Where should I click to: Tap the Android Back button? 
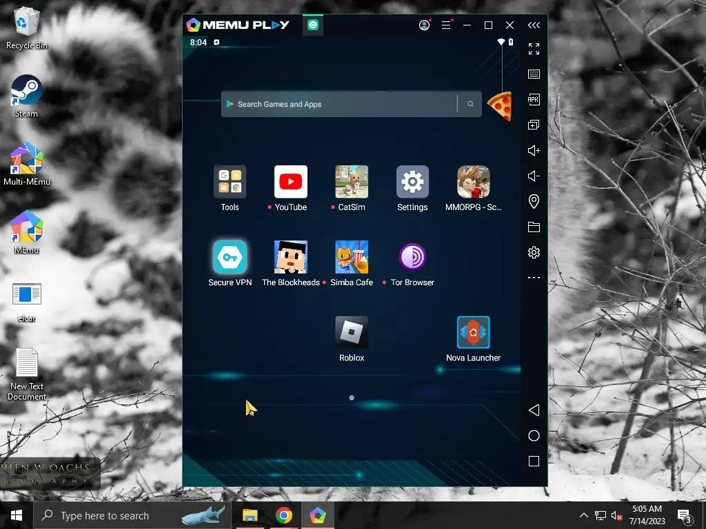[534, 410]
